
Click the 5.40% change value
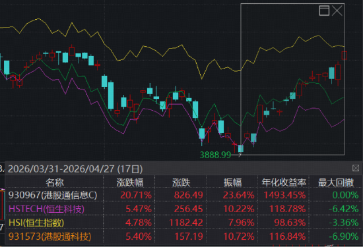139,236
